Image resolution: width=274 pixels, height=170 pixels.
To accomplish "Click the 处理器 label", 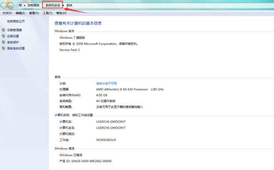I will (x=65, y=89).
